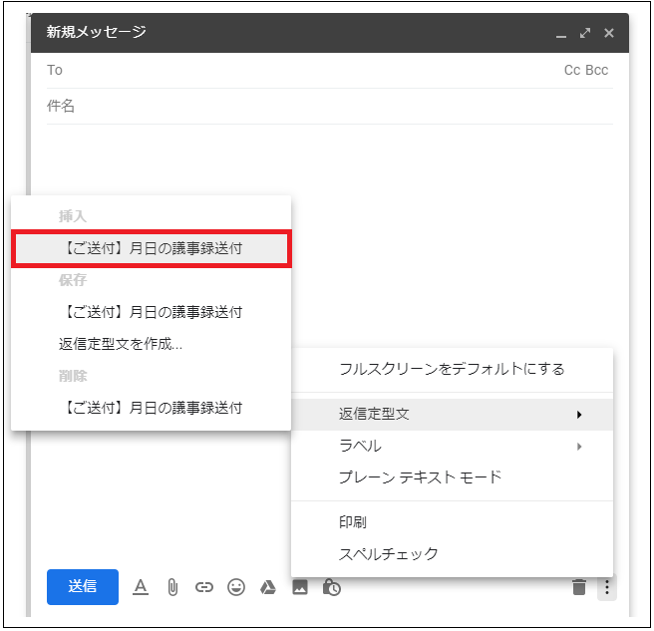Viewport: 654px width, 631px height.
Task: Overwrite template 【ご送付】月日の議事録送付 under 保存
Action: pos(151,312)
